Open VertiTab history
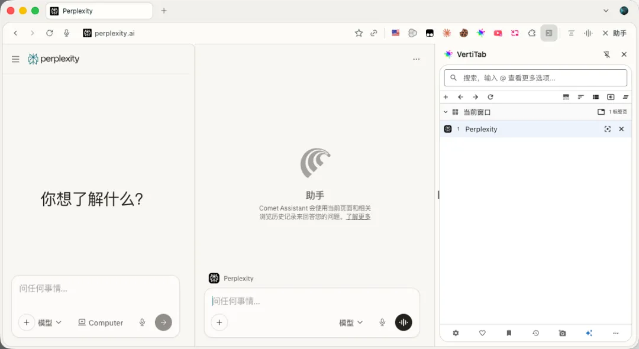 coord(535,333)
